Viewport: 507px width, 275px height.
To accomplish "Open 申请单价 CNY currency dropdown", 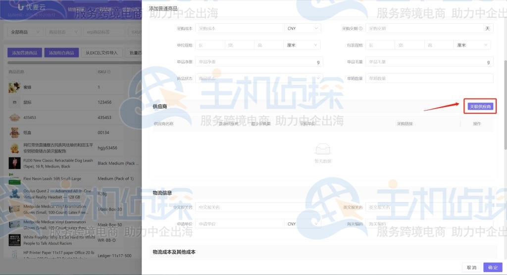I will coord(303,224).
